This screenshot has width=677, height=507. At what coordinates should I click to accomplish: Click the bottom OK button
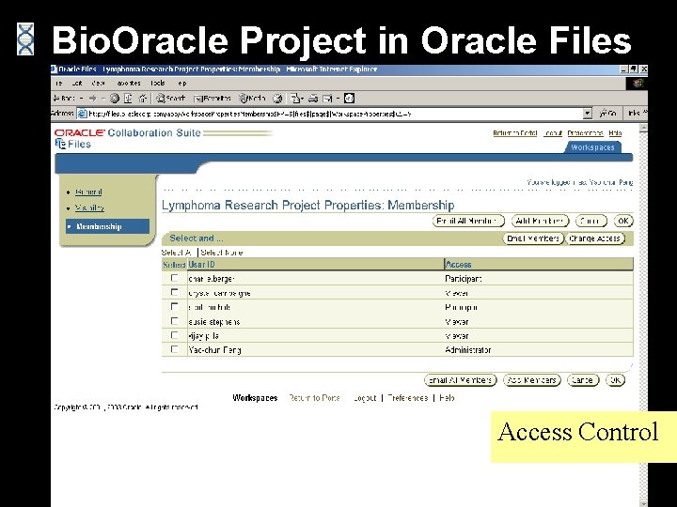pos(615,380)
